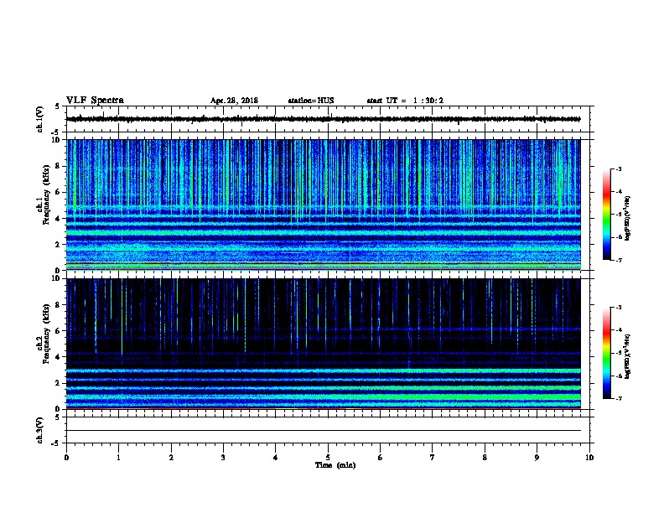The width and height of the screenshot is (664, 513).
Task: Click the "-3" tick on ch.1 colorbar
Action: coord(618,168)
